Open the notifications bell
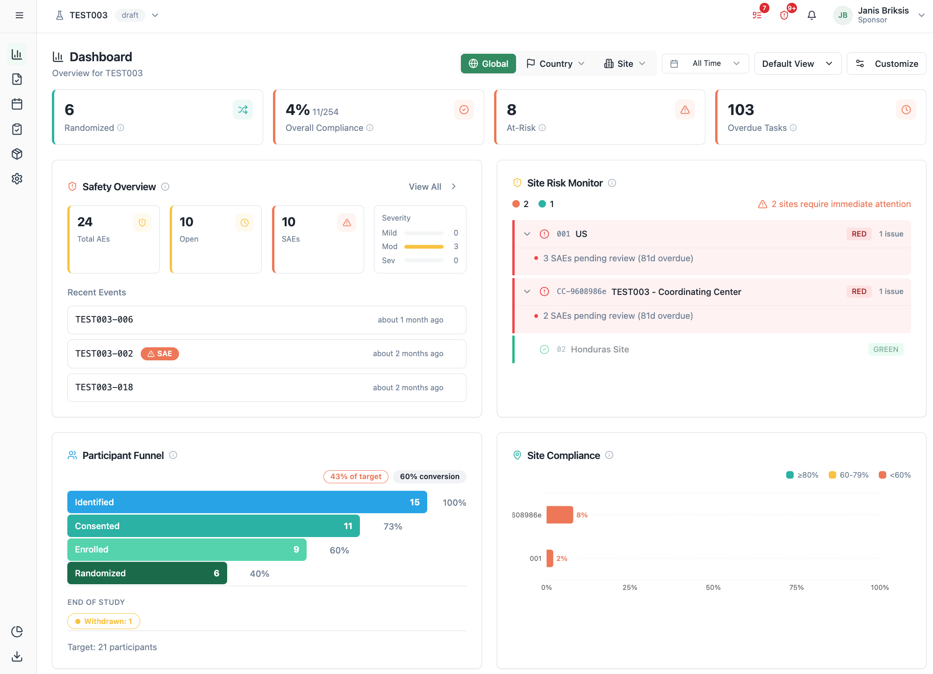The width and height of the screenshot is (933, 674). (812, 15)
